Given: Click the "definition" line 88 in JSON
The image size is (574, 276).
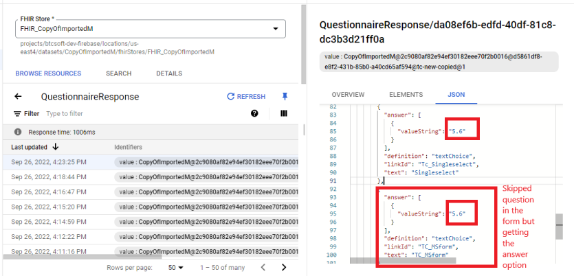Looking at the screenshot, I should point(428,156).
